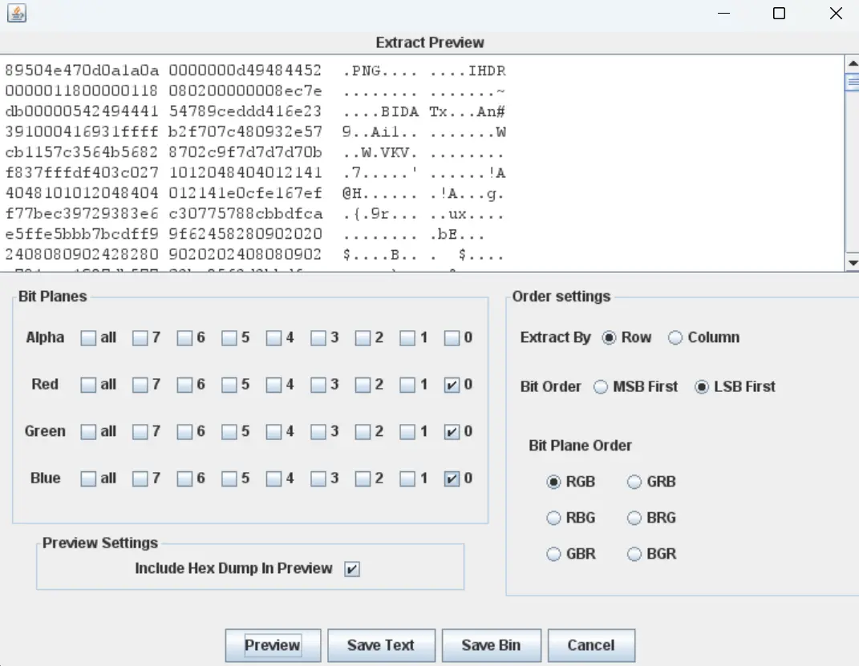Viewport: 859px width, 666px height.
Task: Check the Blue bit plane 7 checkbox
Action: point(140,479)
